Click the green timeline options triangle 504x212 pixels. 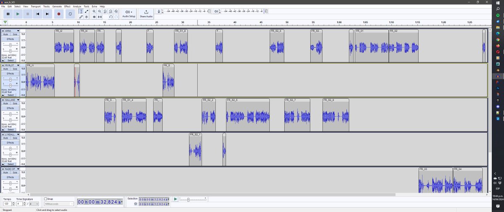point(5,23)
